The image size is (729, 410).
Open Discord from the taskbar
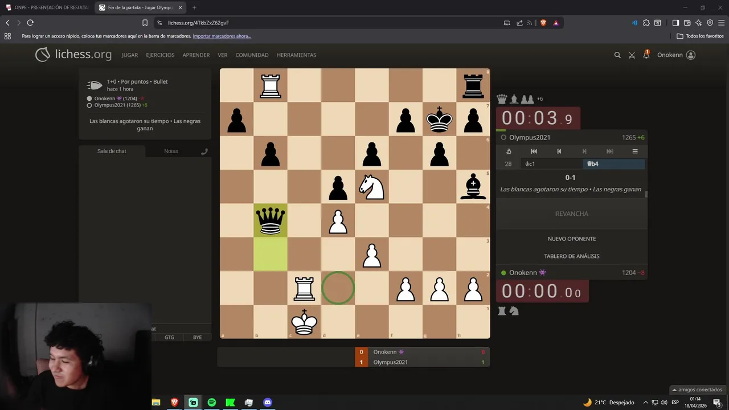point(268,403)
